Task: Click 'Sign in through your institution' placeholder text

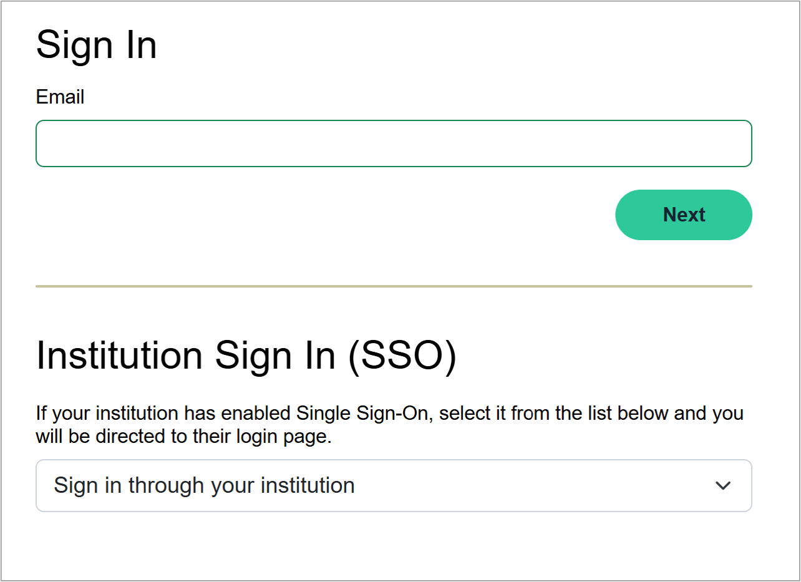Action: (204, 485)
